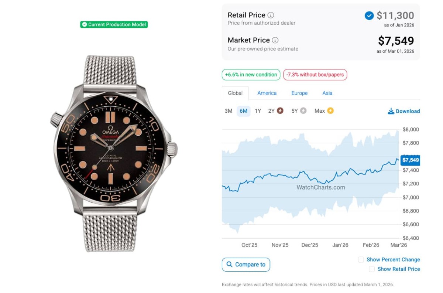The width and height of the screenshot is (443, 293).
Task: Click the blue verified checkmark badge
Action: click(369, 16)
